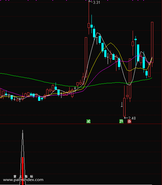Image resolution: width=162 pixels, height=185 pixels.
Task: Click the 3.31 high price label
Action: click(x=96, y=3)
